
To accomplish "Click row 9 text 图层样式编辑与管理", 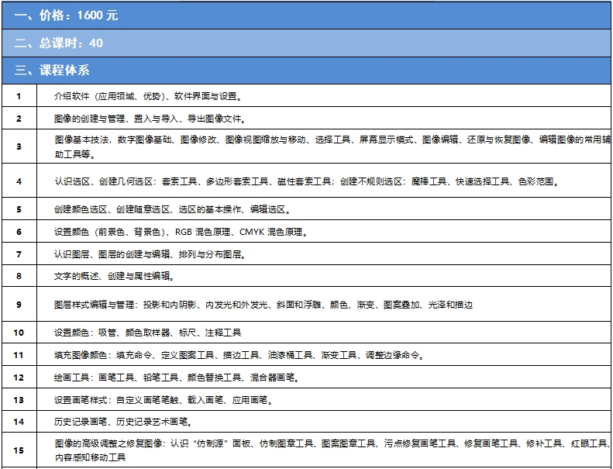I will coord(263,305).
